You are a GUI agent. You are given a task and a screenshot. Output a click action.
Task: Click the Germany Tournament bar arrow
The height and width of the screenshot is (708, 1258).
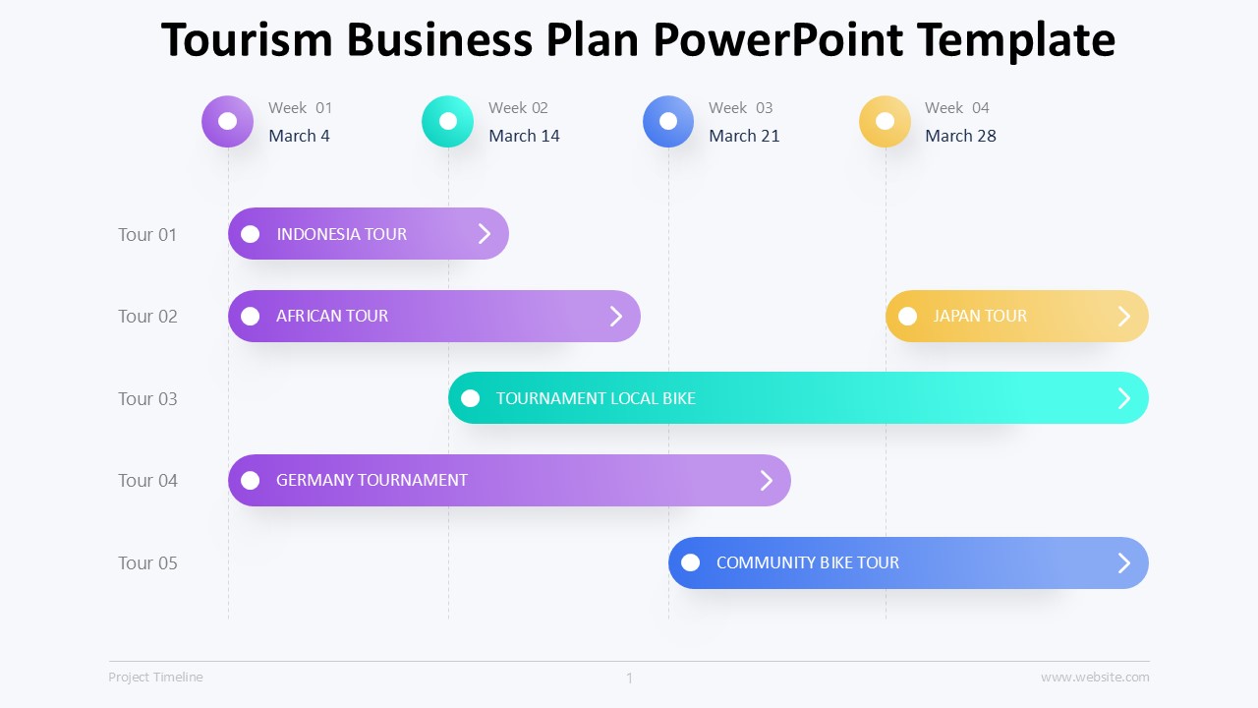pyautogui.click(x=767, y=480)
